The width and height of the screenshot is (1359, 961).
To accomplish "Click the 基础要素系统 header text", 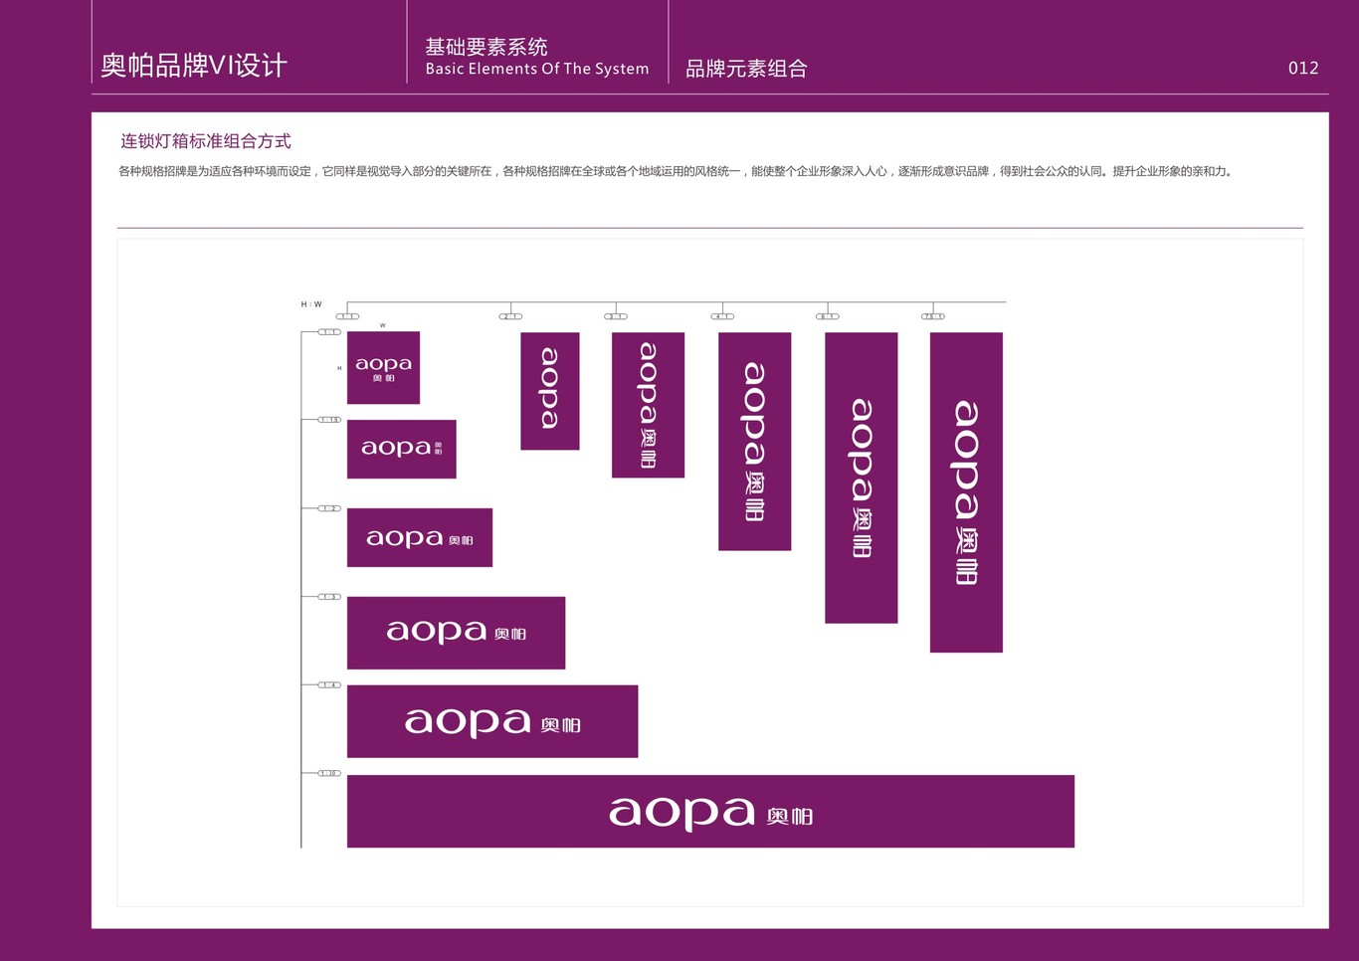I will [486, 47].
